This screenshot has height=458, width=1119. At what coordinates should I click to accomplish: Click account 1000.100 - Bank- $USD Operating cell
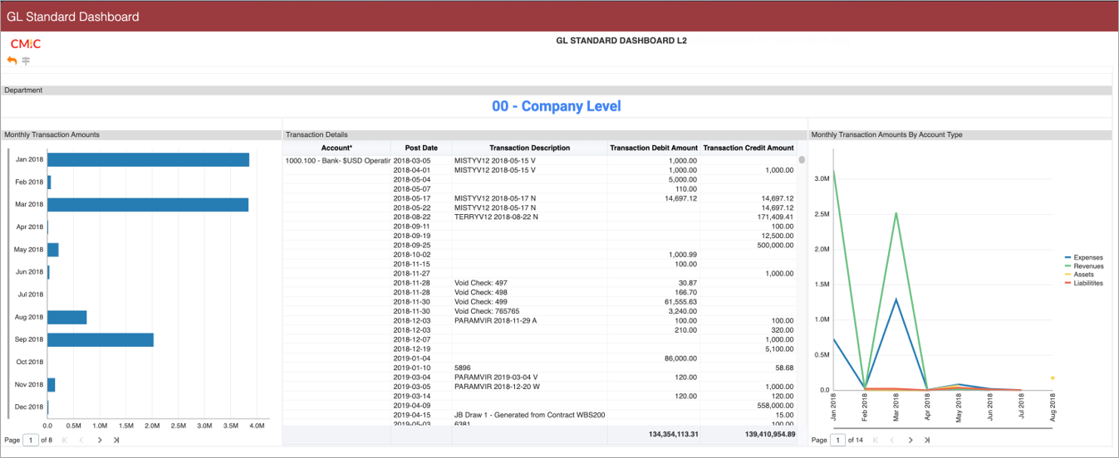pos(336,159)
